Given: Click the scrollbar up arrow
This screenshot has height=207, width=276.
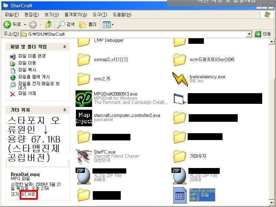Looking at the screenshot, I should (x=272, y=42).
